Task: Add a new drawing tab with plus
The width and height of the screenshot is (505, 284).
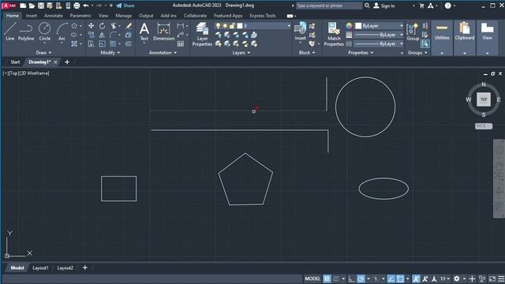Action: click(x=67, y=62)
